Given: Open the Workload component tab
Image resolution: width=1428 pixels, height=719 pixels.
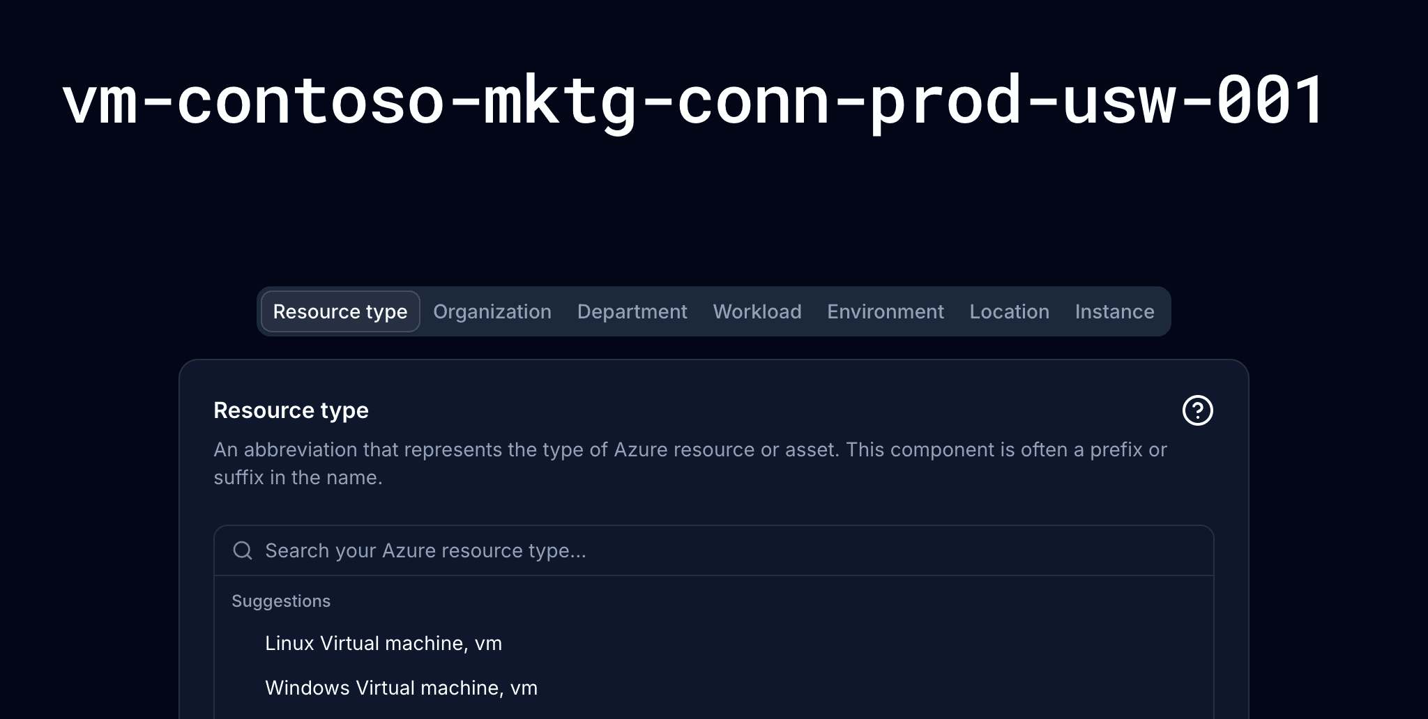Looking at the screenshot, I should pyautogui.click(x=757, y=311).
